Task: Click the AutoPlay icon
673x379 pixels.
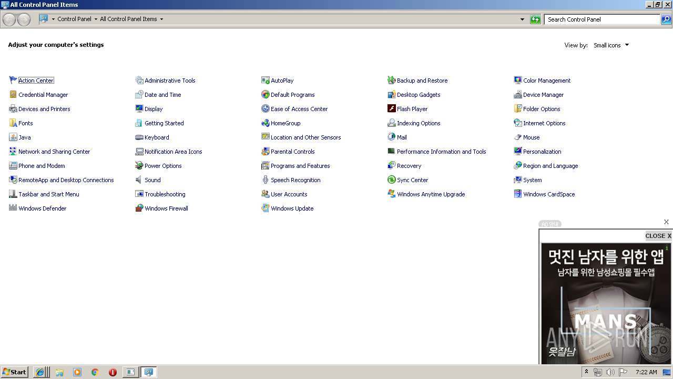Action: (266, 80)
